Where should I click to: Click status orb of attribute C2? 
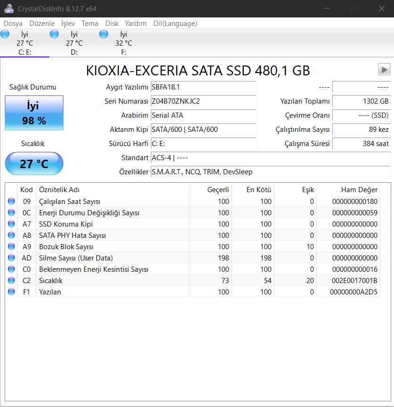point(11,280)
